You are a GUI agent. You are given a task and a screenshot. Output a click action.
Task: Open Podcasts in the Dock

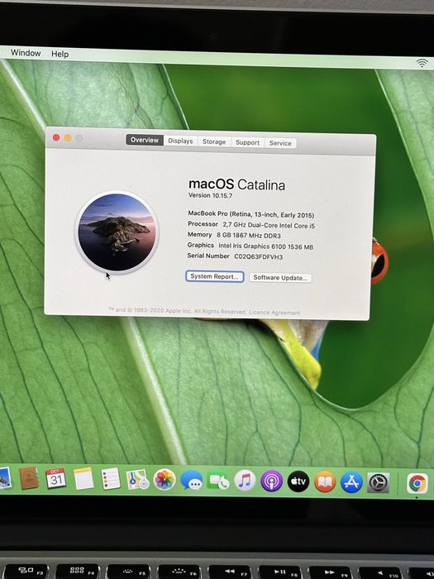272,481
